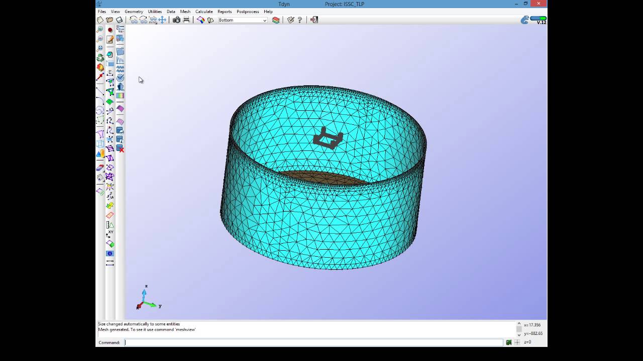Click inside the Command input field
Image resolution: width=643 pixels, height=361 pixels.
pyautogui.click(x=301, y=342)
